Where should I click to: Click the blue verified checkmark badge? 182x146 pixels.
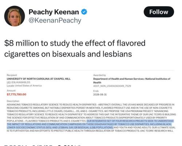pos(84,12)
